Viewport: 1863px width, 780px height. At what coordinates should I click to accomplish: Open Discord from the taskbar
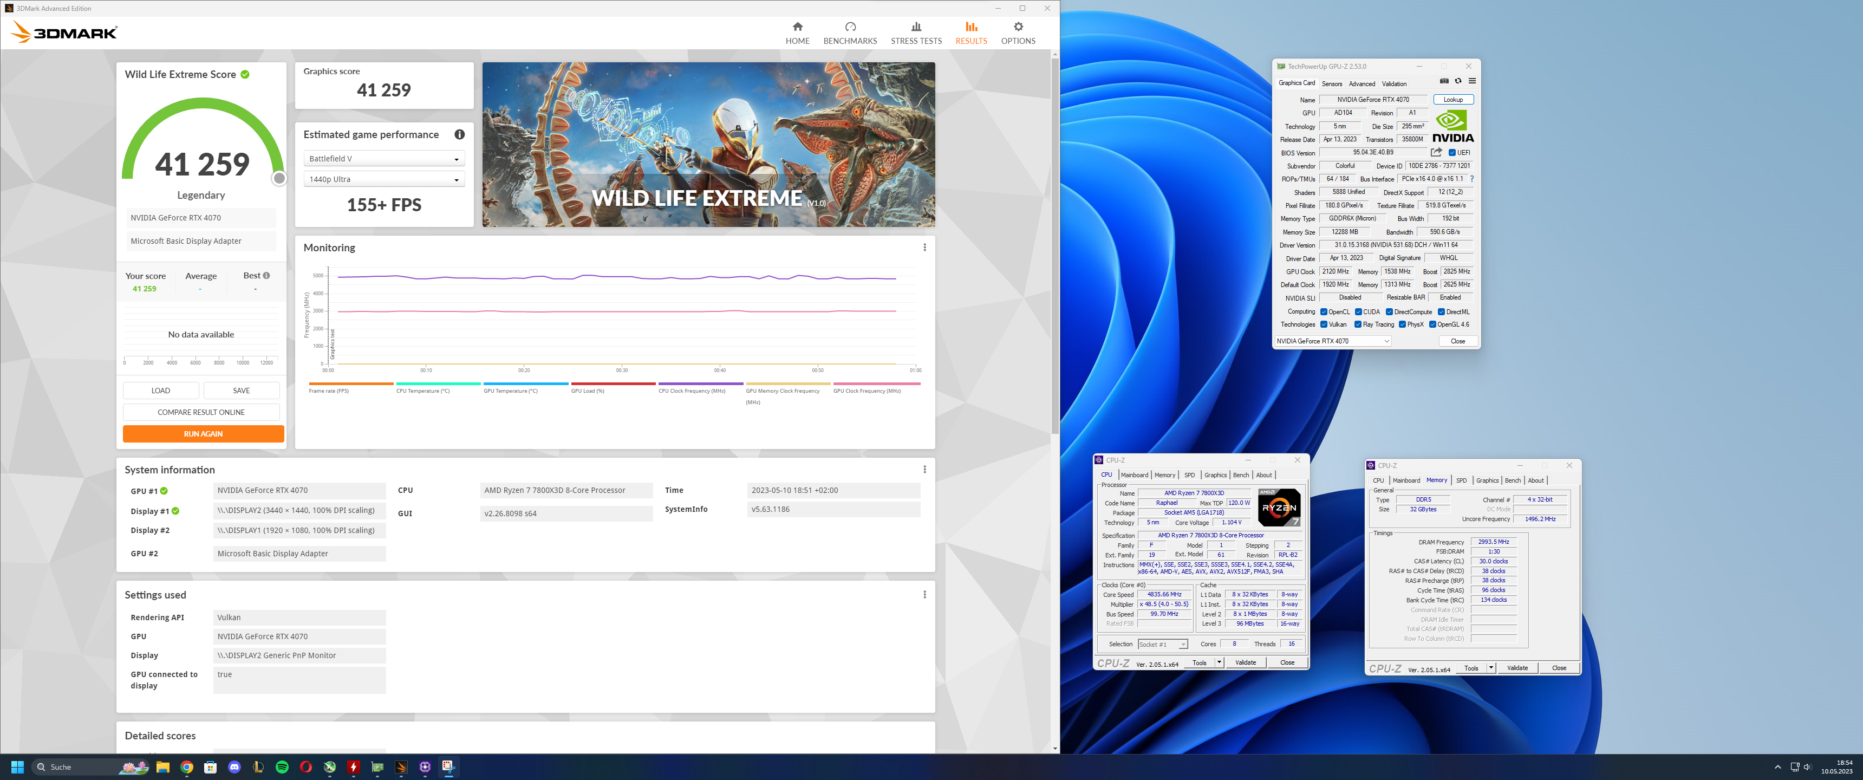click(x=234, y=767)
